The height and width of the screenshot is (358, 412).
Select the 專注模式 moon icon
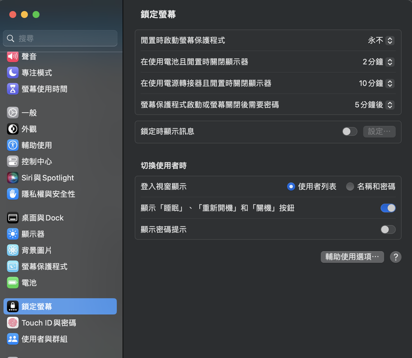click(x=13, y=73)
